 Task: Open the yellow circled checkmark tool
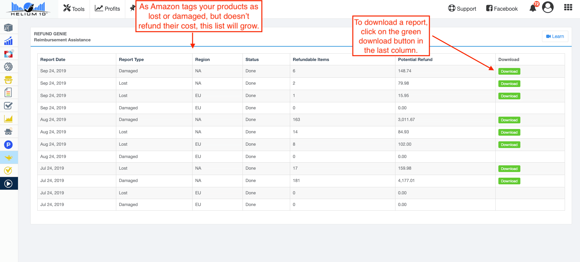pyautogui.click(x=8, y=171)
